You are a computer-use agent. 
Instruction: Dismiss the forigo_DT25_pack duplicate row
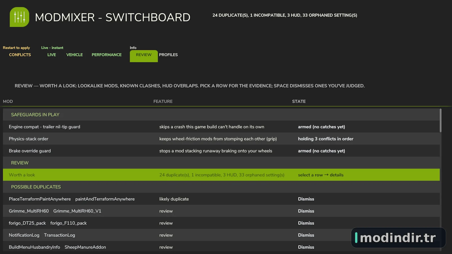click(x=306, y=223)
